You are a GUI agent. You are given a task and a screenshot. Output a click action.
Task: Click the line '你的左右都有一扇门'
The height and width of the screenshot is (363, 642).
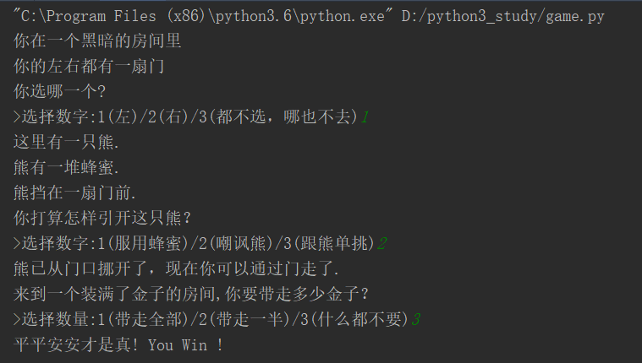89,66
